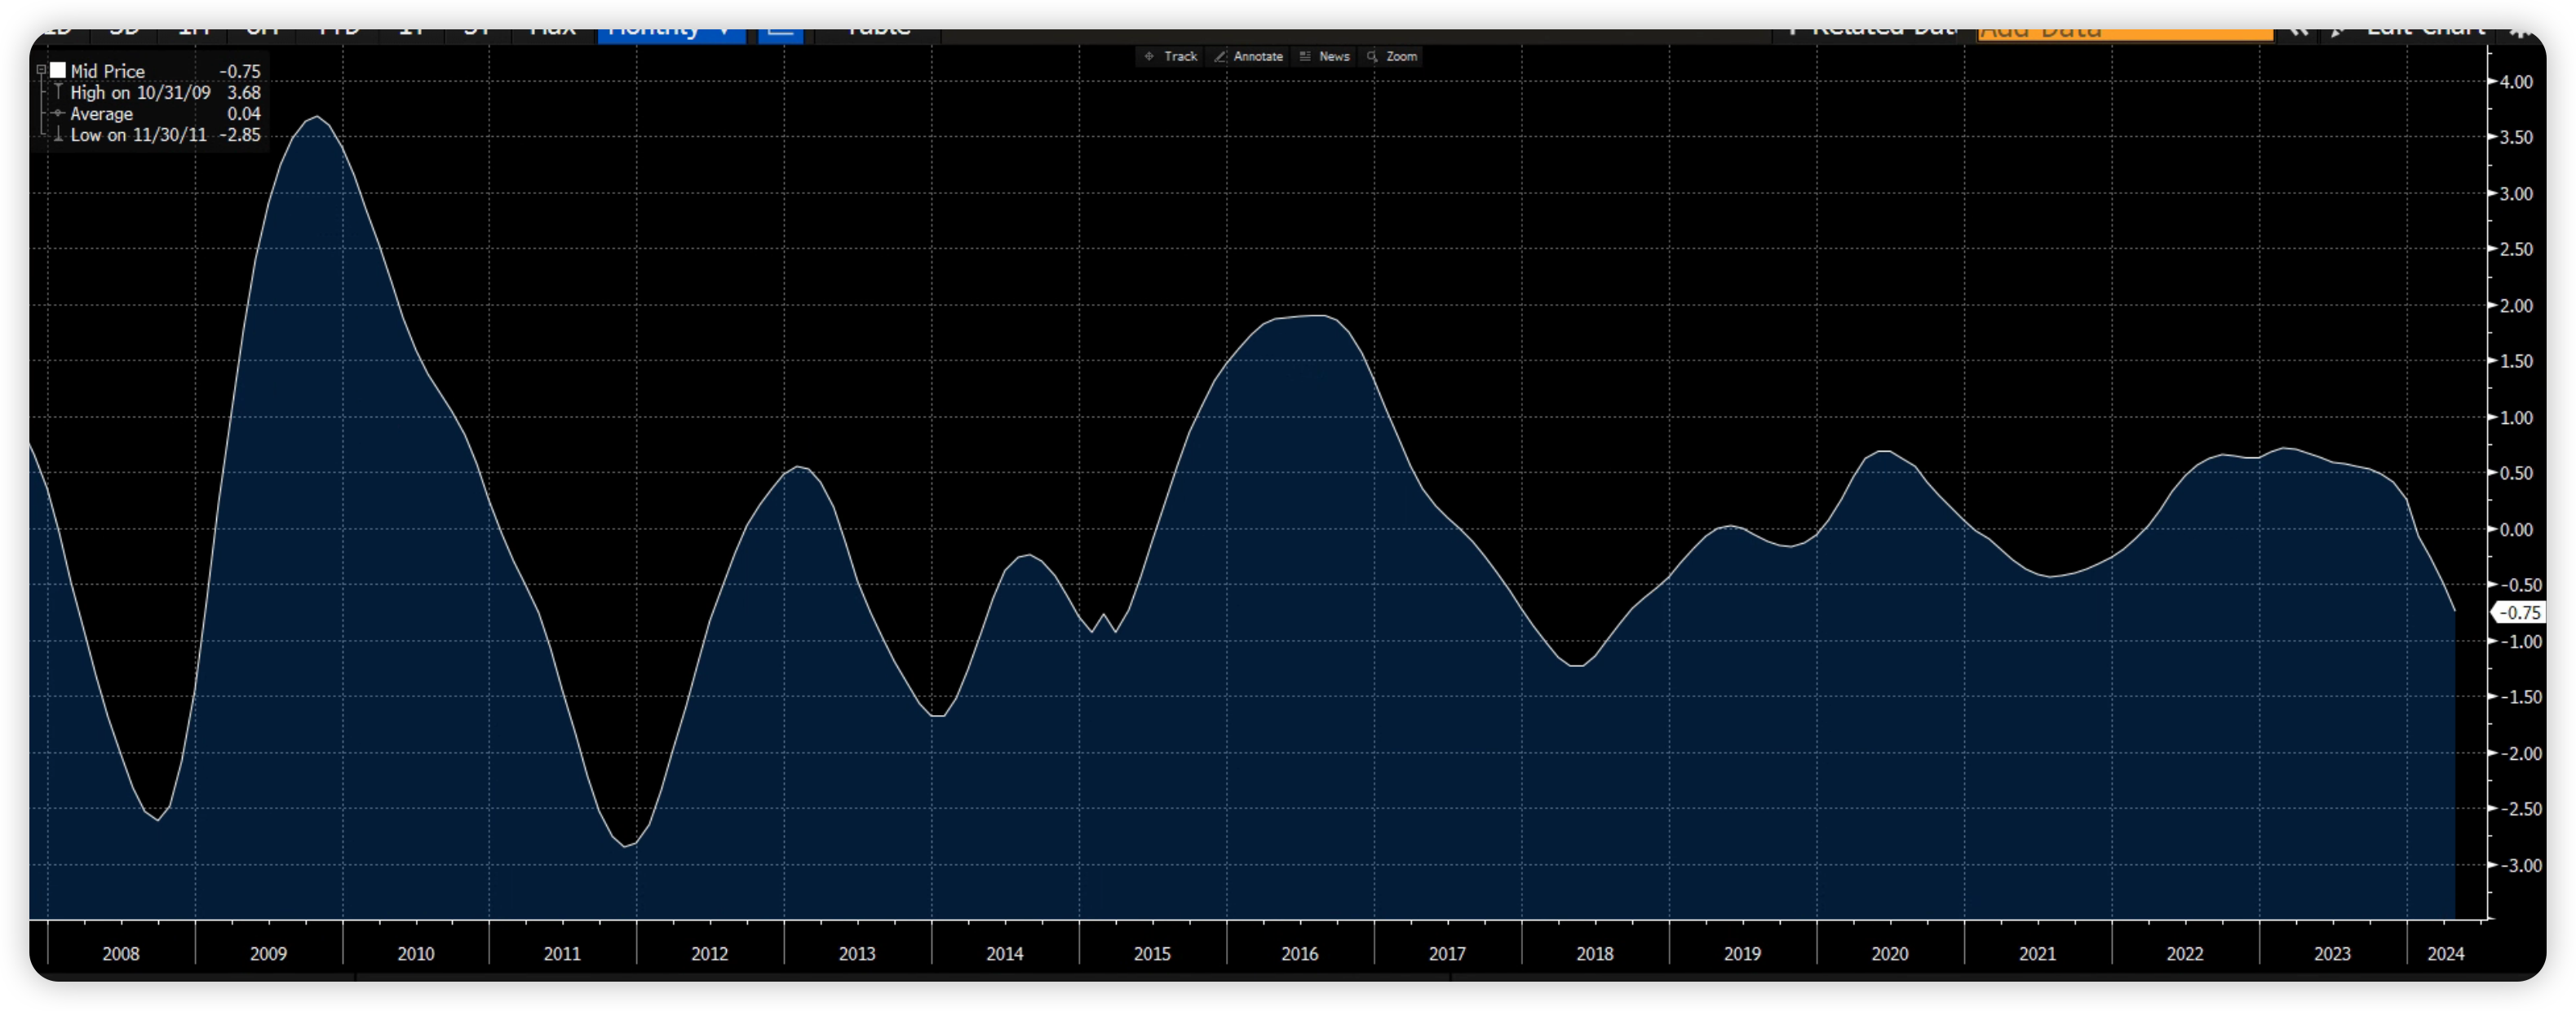
Task: Select the Annotate pencil tool
Action: (x=1248, y=57)
